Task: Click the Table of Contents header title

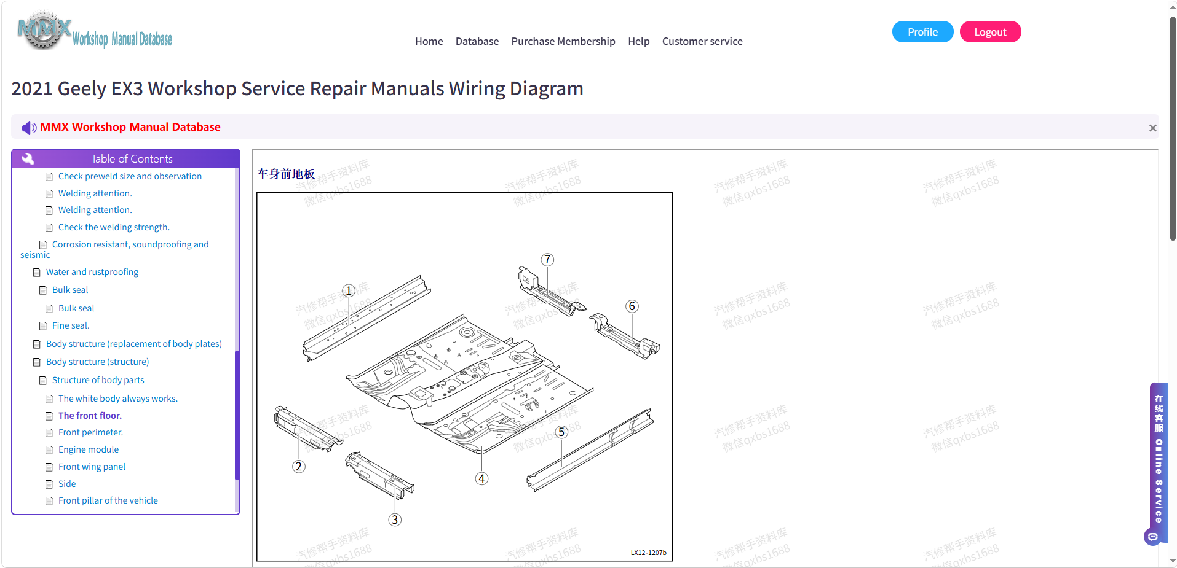Action: click(132, 159)
